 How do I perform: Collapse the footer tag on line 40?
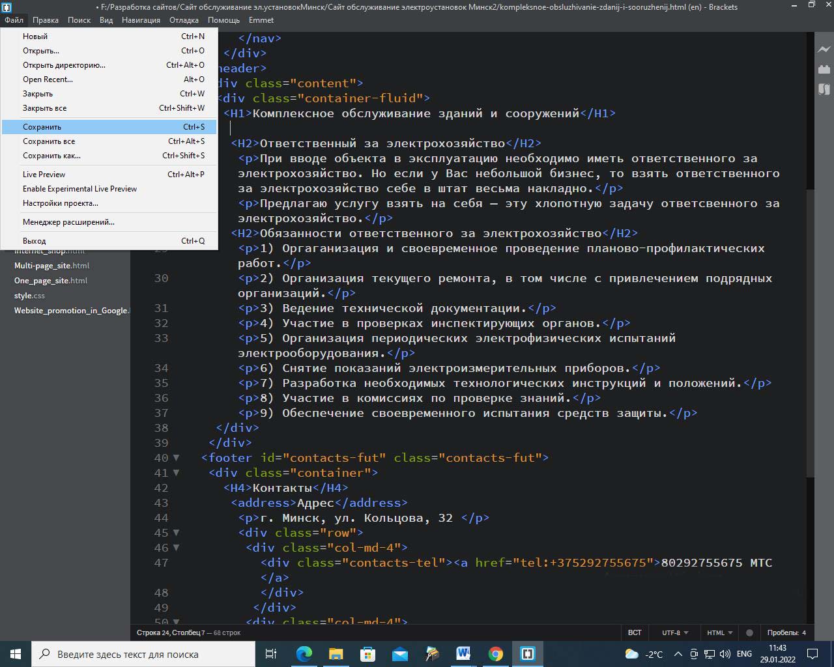(176, 458)
